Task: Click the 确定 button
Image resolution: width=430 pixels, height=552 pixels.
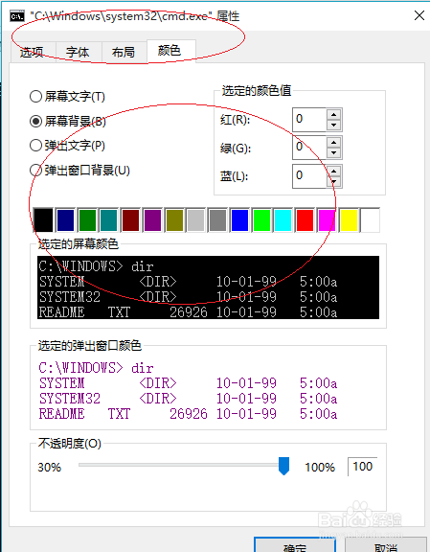Action: point(295,545)
